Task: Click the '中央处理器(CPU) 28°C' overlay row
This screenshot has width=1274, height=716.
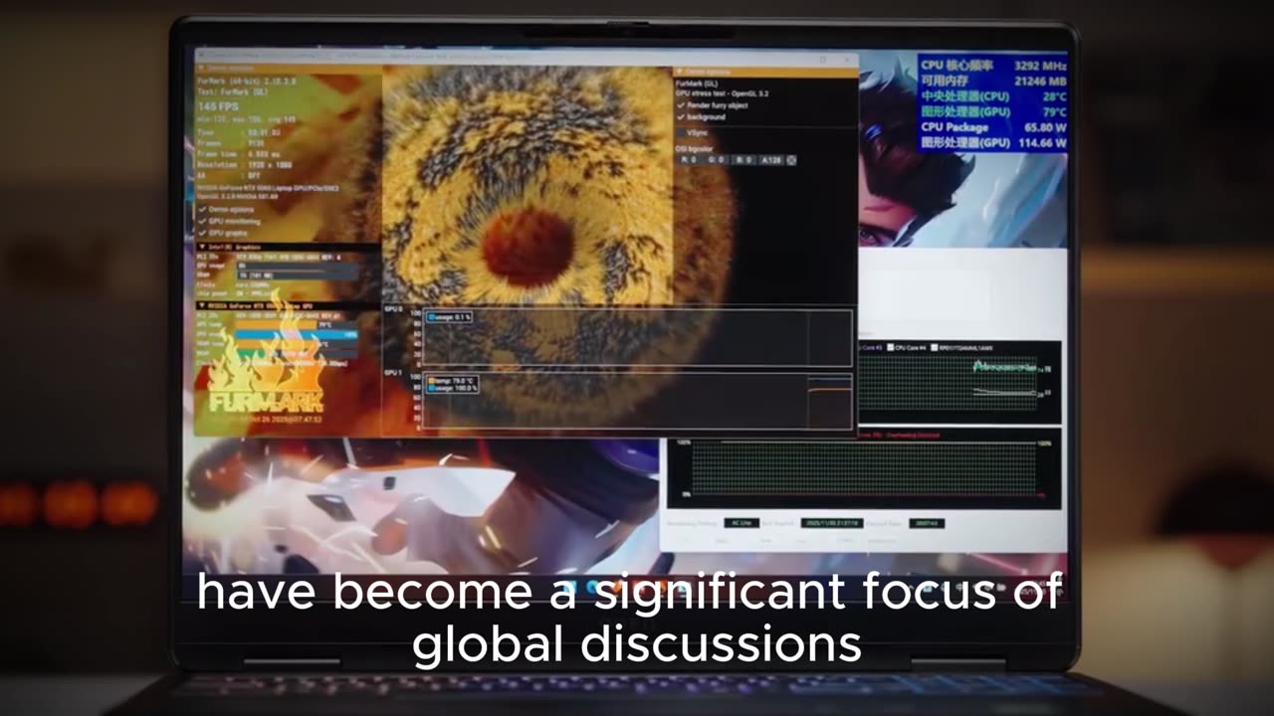Action: coord(993,96)
